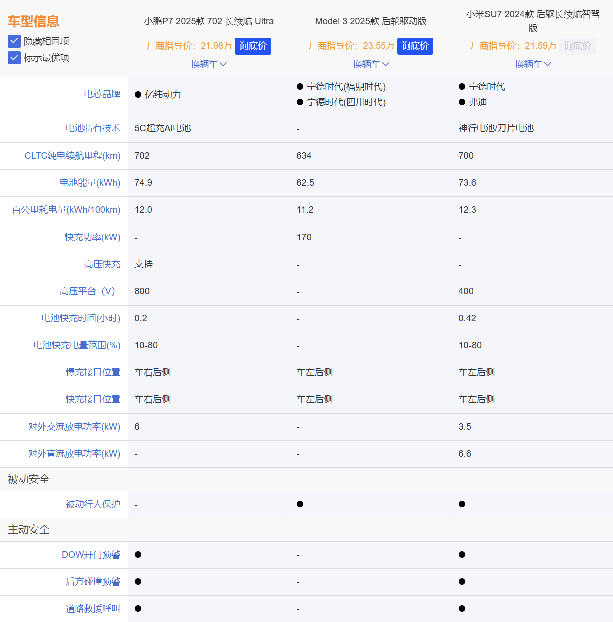Click 厂商指导价: 21.98万 price text

click(189, 46)
